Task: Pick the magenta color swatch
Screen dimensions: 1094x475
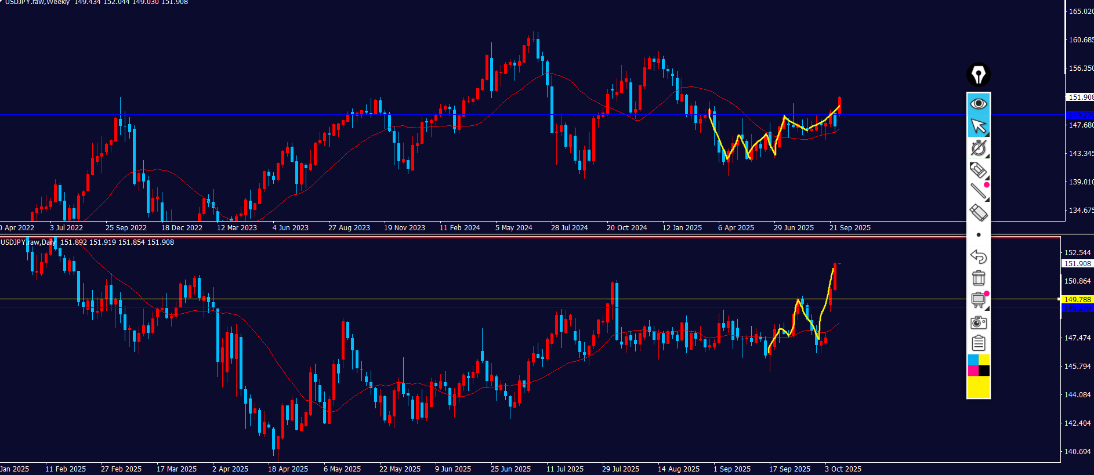Action: pyautogui.click(x=973, y=371)
